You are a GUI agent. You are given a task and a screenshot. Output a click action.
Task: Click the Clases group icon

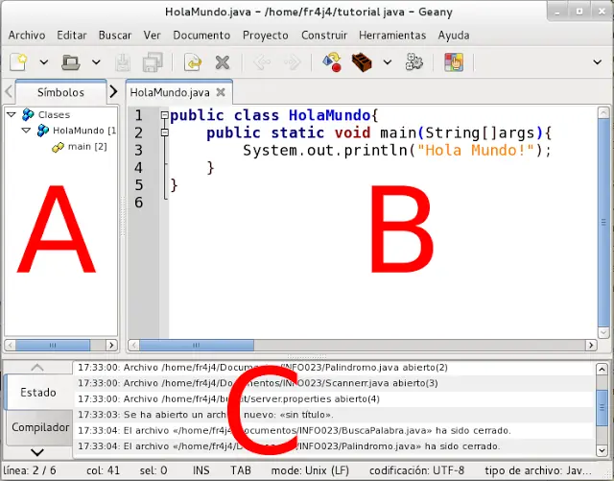(x=28, y=114)
